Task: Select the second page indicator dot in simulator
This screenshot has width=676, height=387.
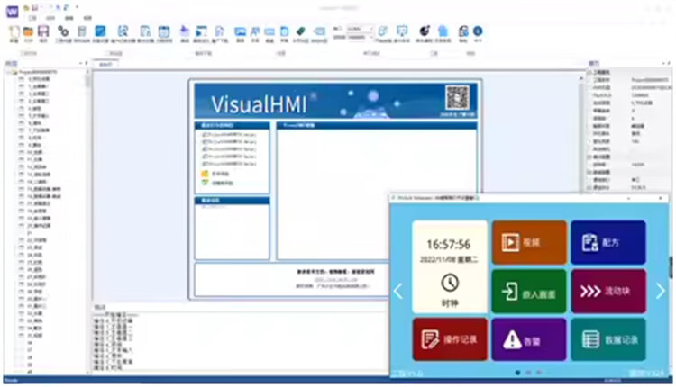Action: 528,373
